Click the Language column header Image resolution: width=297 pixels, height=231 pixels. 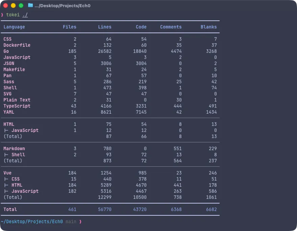[x=14, y=27]
